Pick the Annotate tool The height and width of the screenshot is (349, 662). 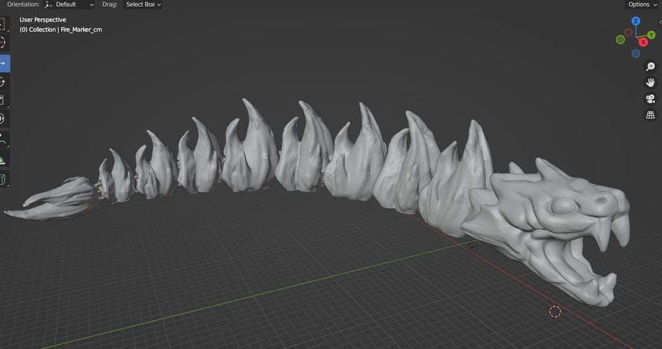point(3,140)
